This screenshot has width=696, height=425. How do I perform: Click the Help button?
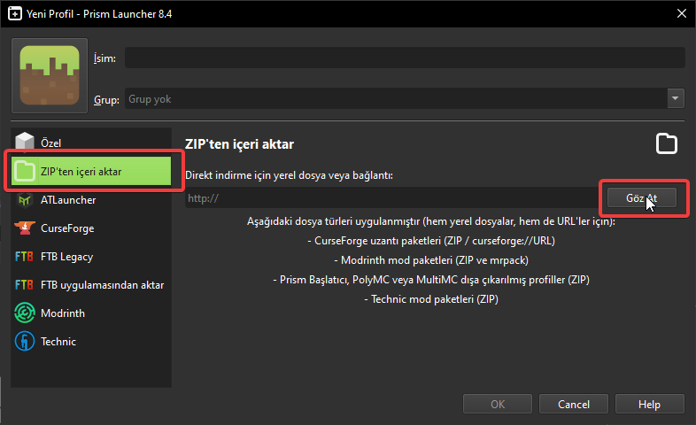649,404
